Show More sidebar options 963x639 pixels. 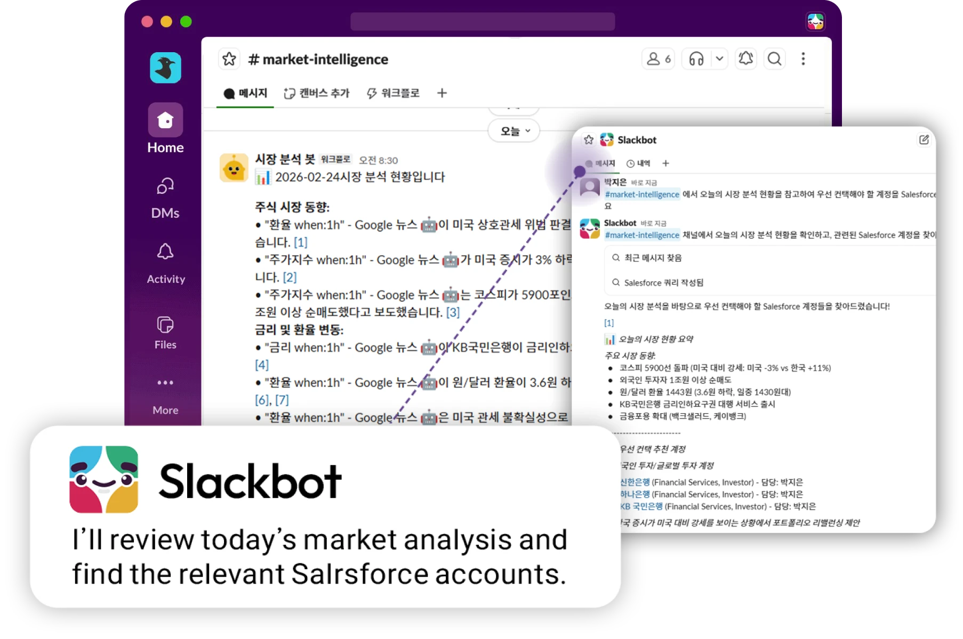(165, 396)
